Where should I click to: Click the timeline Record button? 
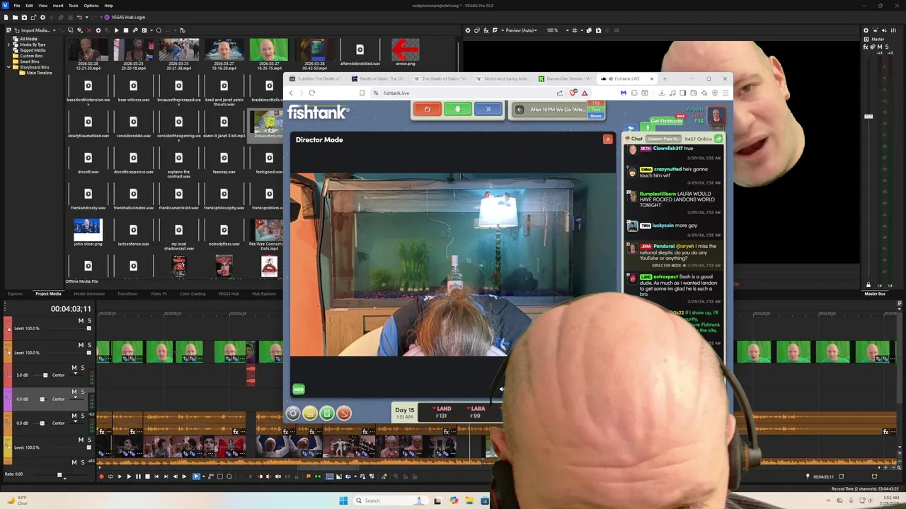coord(101,476)
